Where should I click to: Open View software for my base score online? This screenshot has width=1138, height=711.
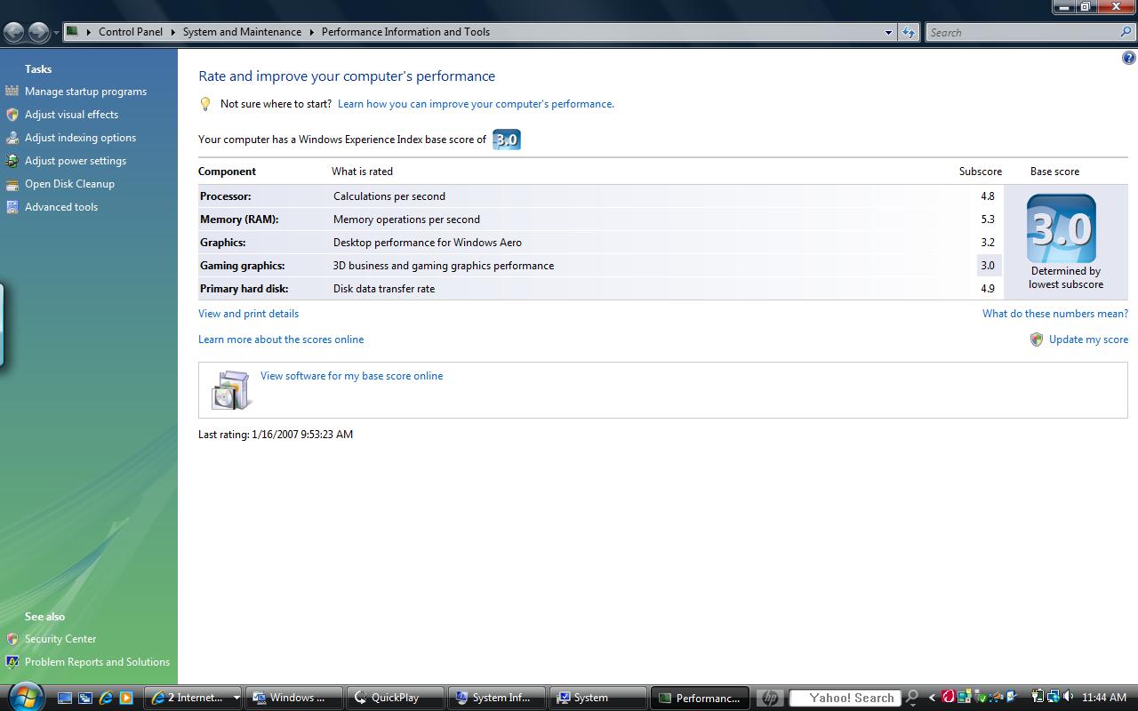pos(351,376)
